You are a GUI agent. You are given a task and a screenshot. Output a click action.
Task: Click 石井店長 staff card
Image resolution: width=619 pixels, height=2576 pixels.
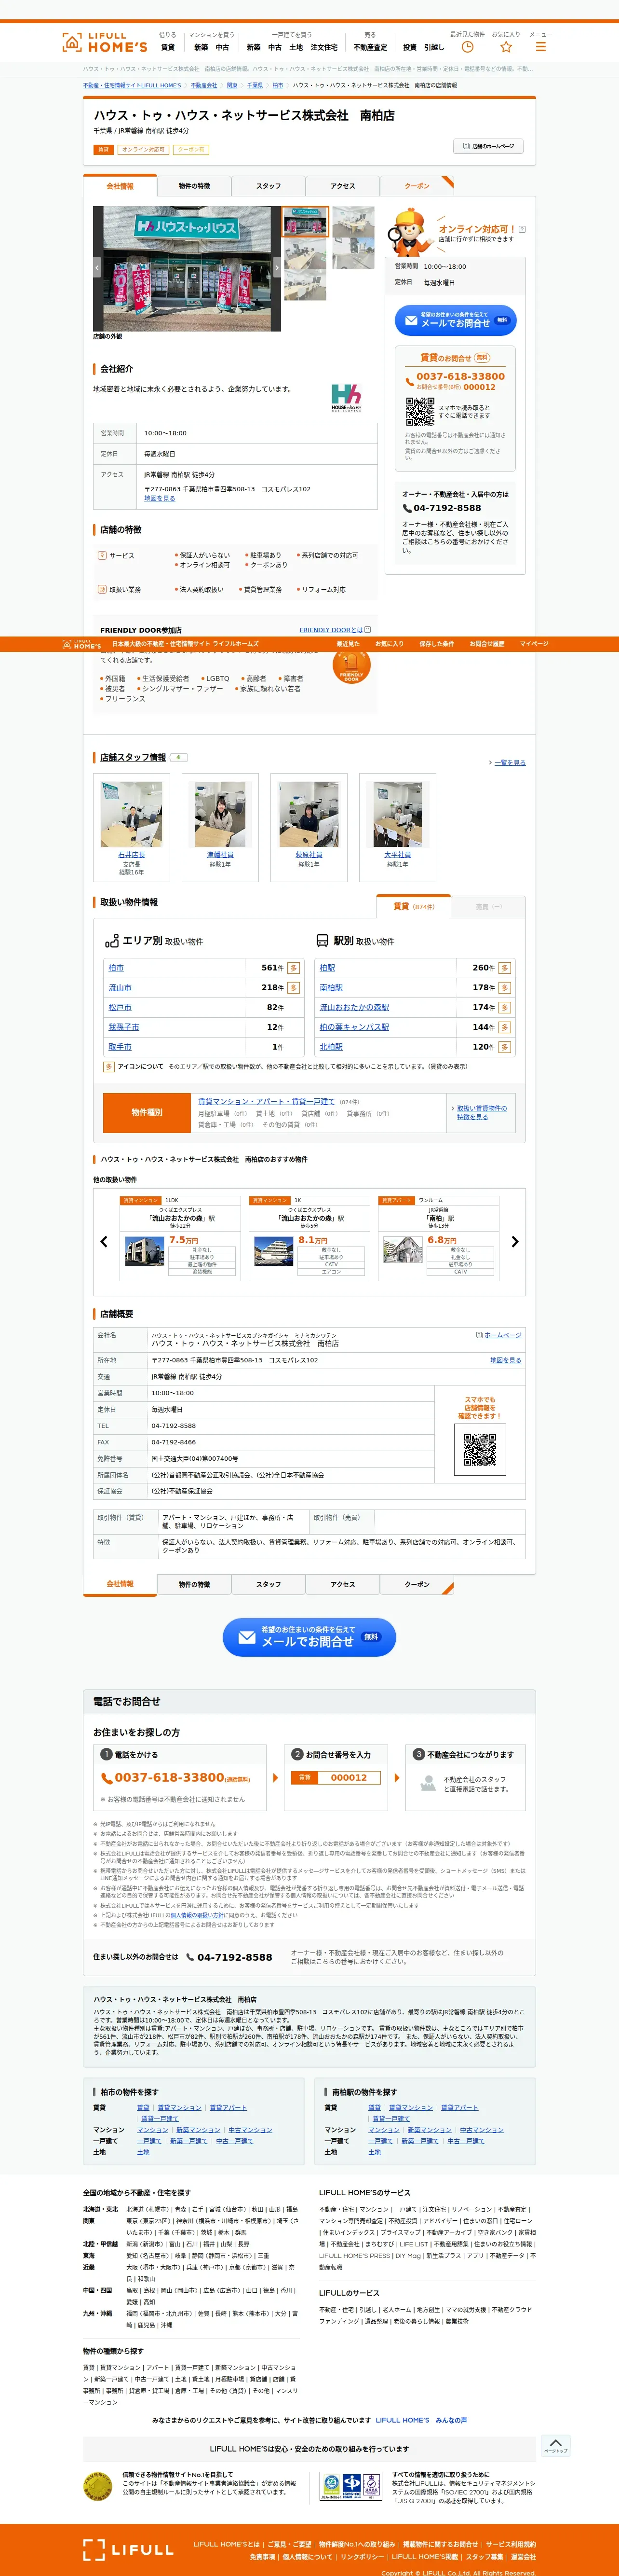tap(131, 827)
